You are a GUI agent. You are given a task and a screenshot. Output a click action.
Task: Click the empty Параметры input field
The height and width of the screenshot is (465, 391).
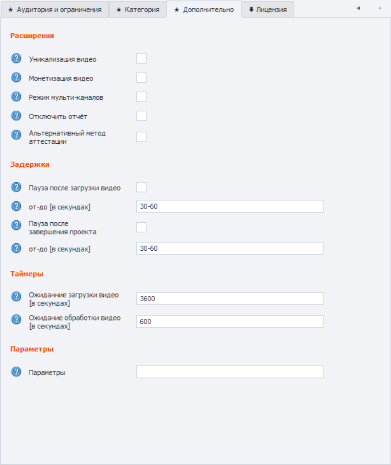click(230, 372)
